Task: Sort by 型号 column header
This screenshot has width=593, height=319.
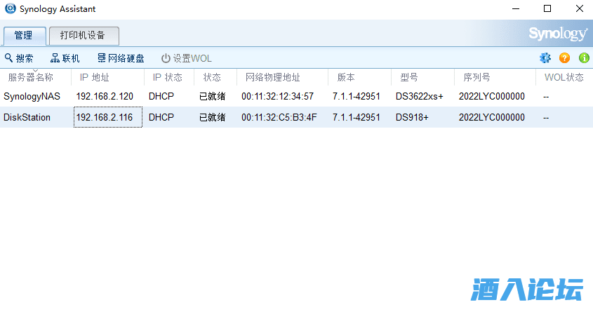Action: 422,78
